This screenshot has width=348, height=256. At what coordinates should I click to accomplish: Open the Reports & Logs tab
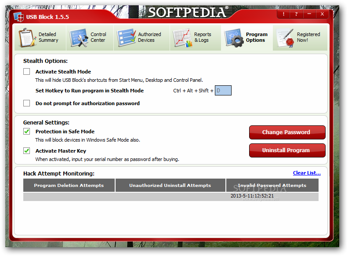click(195, 37)
